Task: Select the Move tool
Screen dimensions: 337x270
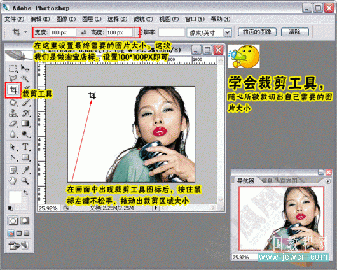Action: pos(25,69)
